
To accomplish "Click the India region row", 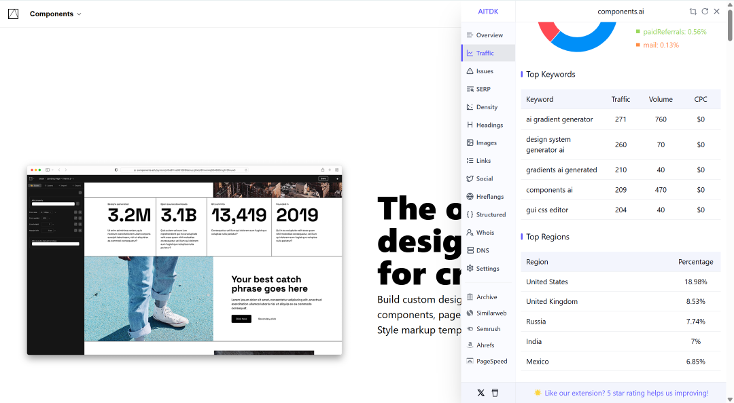I will click(x=621, y=342).
